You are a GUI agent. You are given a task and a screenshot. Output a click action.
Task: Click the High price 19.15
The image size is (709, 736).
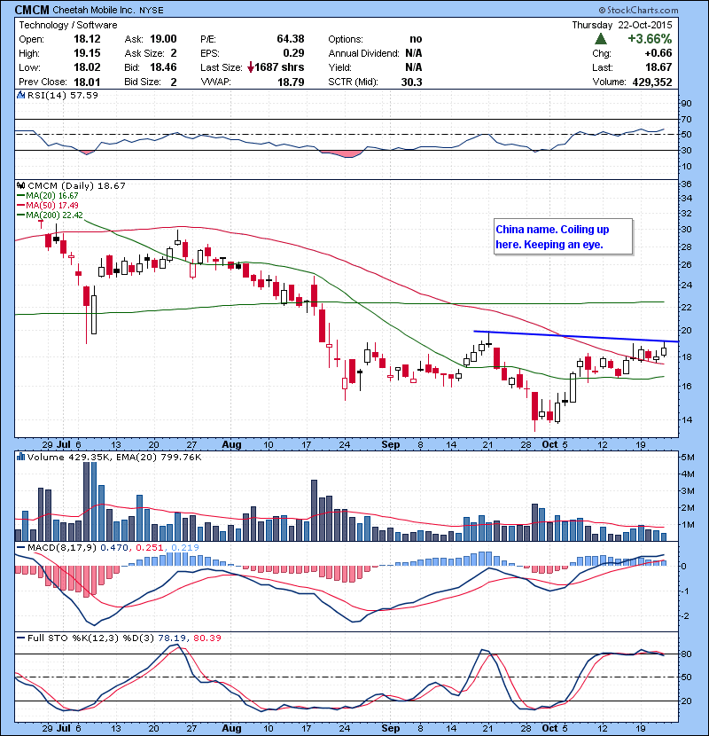click(87, 53)
